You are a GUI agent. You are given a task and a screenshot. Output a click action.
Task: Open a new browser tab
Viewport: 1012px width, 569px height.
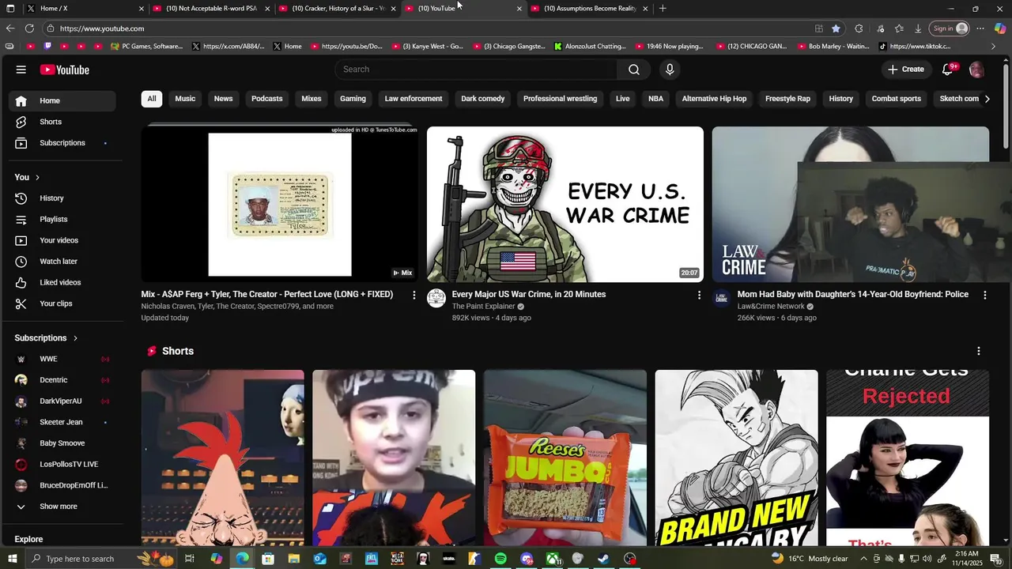(x=663, y=9)
